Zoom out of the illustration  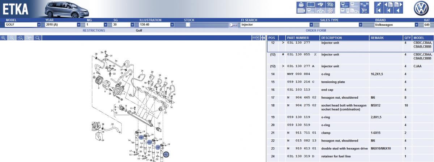[12, 37]
